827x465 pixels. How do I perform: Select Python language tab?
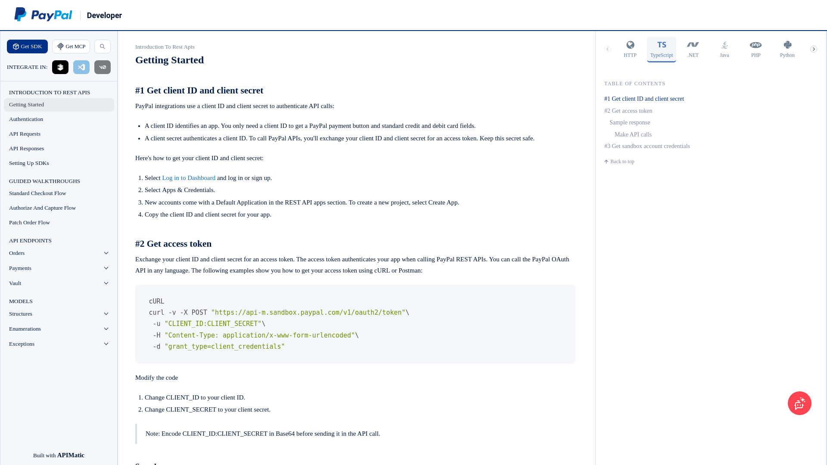pyautogui.click(x=787, y=49)
